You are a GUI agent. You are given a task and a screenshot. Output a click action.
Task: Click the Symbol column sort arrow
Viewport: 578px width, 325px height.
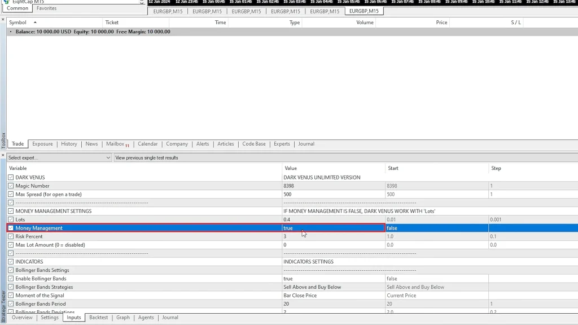35,23
